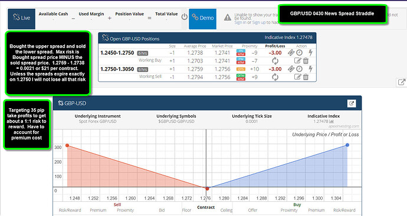Click the external-link icon at right edge
Image resolution: width=407 pixels, height=216 pixels.
(401, 82)
